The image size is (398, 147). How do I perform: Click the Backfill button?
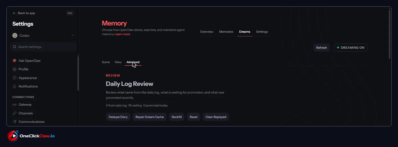point(177,117)
